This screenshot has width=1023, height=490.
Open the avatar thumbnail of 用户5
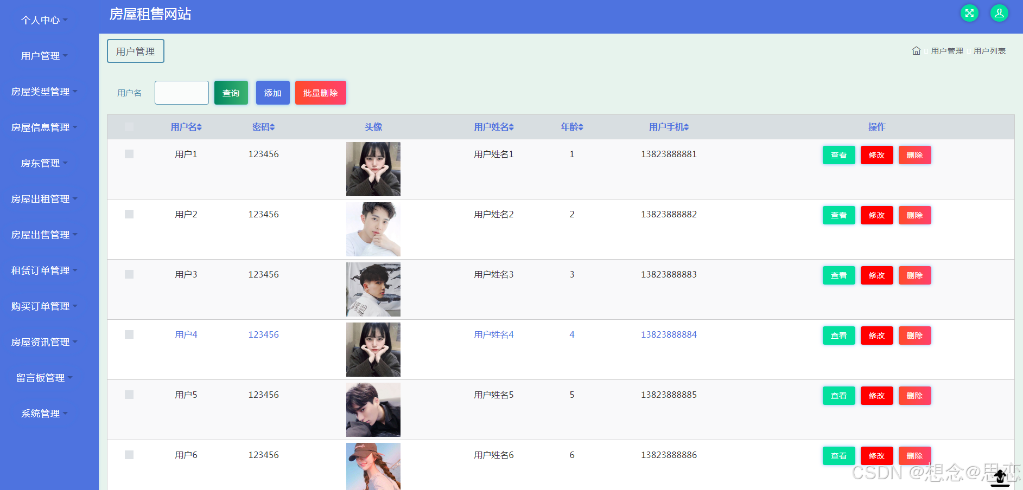tap(373, 410)
